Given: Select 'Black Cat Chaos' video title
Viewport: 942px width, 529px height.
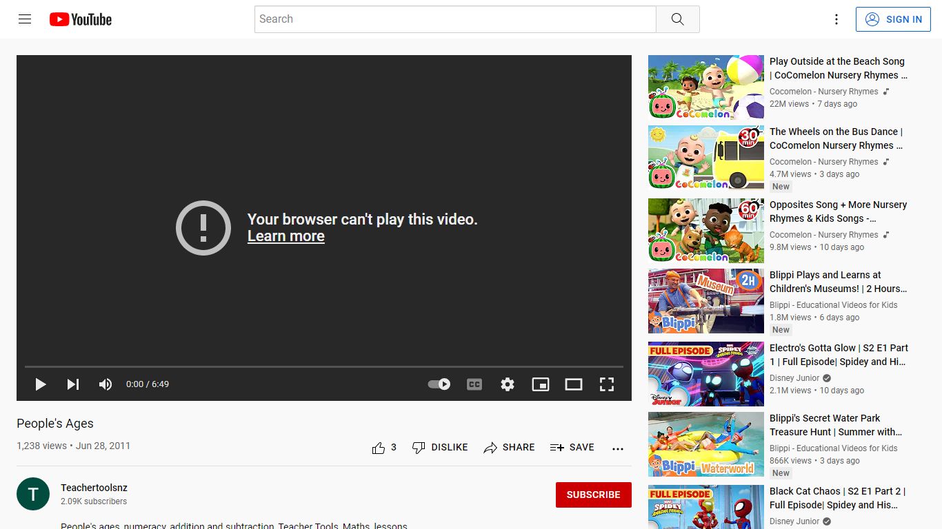Looking at the screenshot, I should [x=838, y=498].
